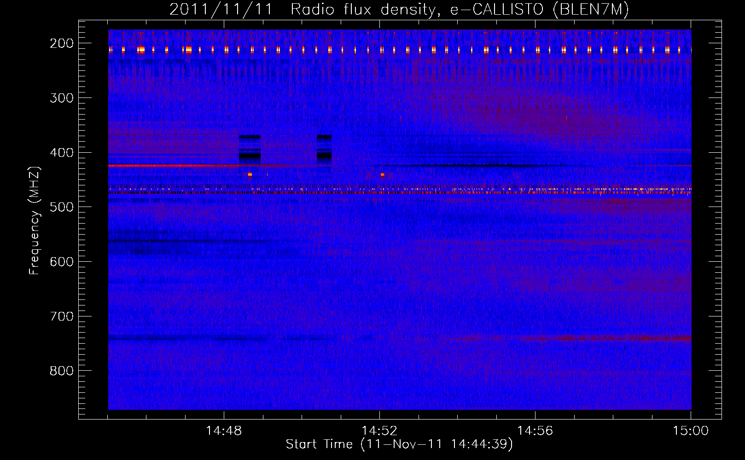
Task: Click the 400 frequency tick label
Action: tap(62, 153)
